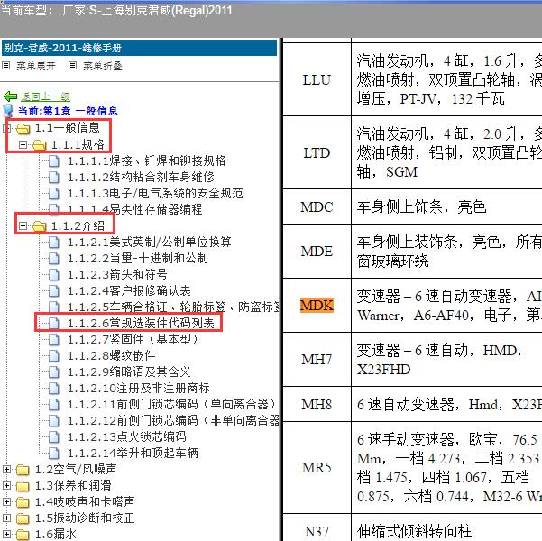Click the highlighted MDK code cell
The image size is (542, 541).
[x=317, y=306]
